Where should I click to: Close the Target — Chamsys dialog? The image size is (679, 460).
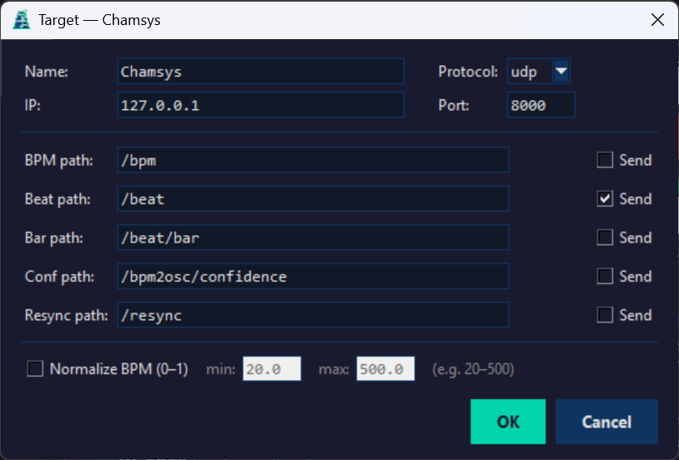coord(657,19)
